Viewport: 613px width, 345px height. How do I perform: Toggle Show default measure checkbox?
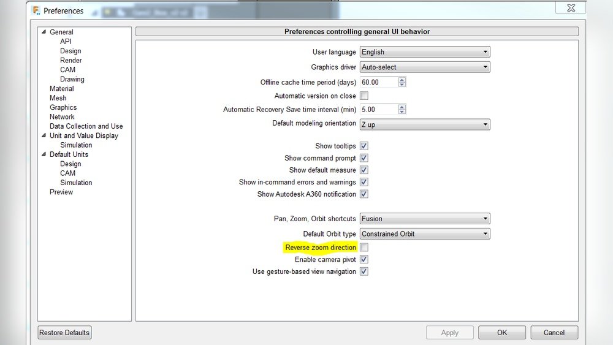tap(364, 170)
